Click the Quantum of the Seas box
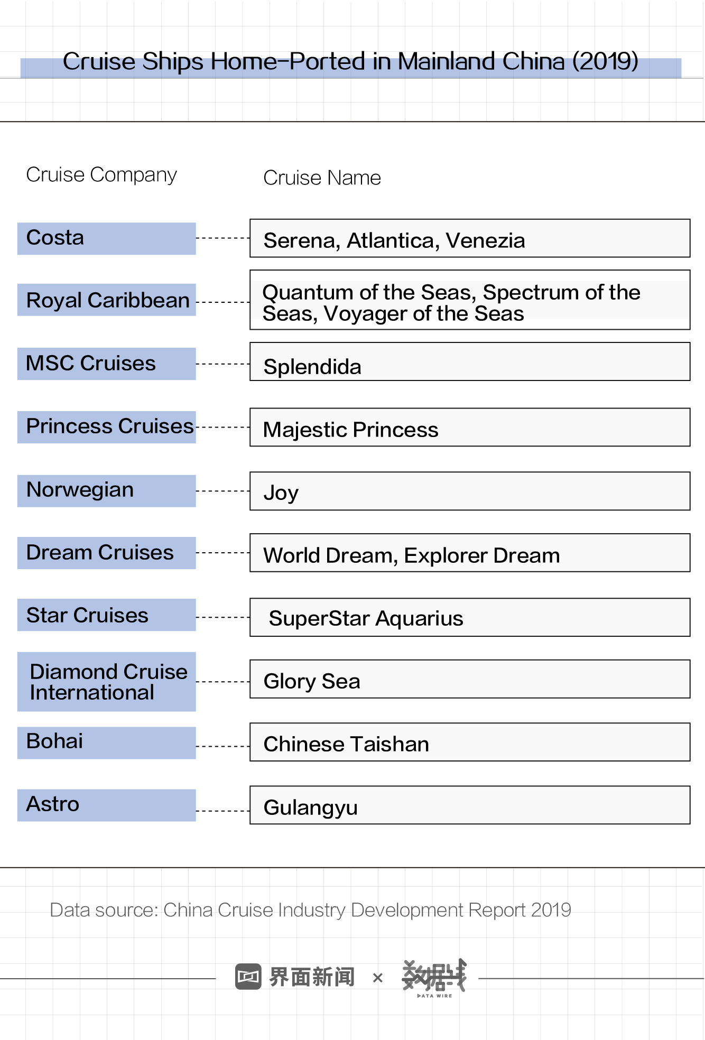 point(469,300)
